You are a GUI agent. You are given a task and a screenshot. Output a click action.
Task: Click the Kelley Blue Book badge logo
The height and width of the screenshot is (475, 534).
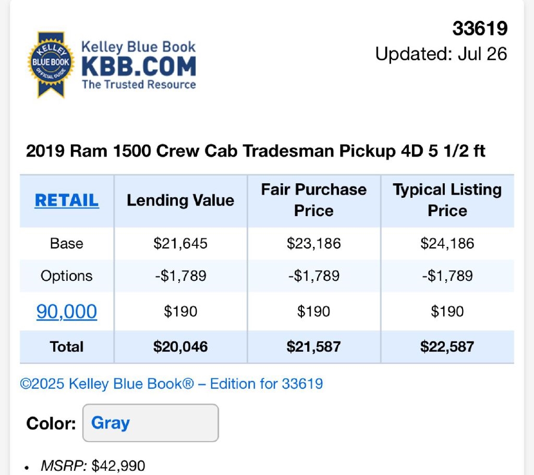pos(51,65)
